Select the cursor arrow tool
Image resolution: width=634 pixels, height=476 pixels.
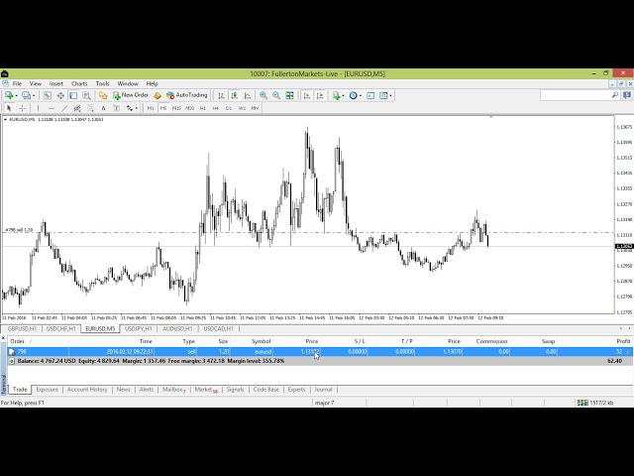[9, 108]
